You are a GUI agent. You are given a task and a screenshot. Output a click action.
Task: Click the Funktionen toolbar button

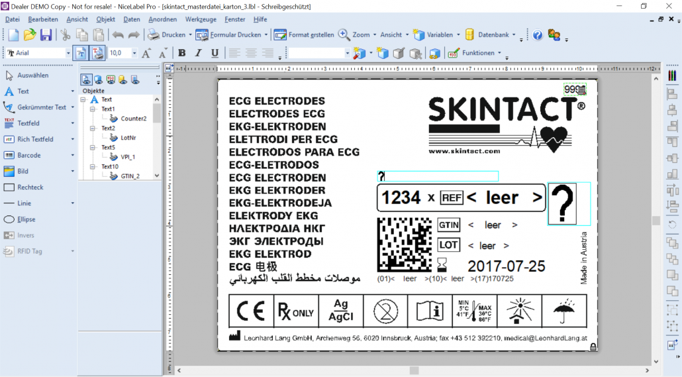[x=471, y=53]
